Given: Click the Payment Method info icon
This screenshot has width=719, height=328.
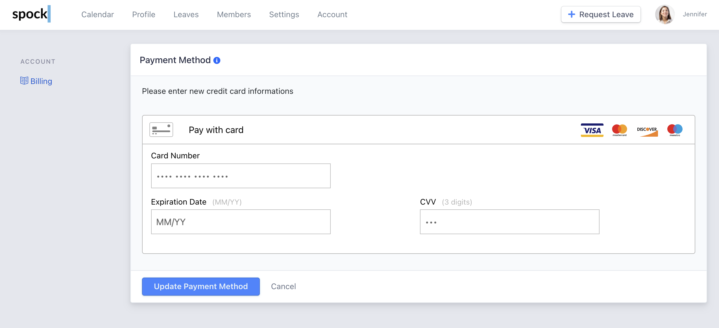Looking at the screenshot, I should click(217, 60).
